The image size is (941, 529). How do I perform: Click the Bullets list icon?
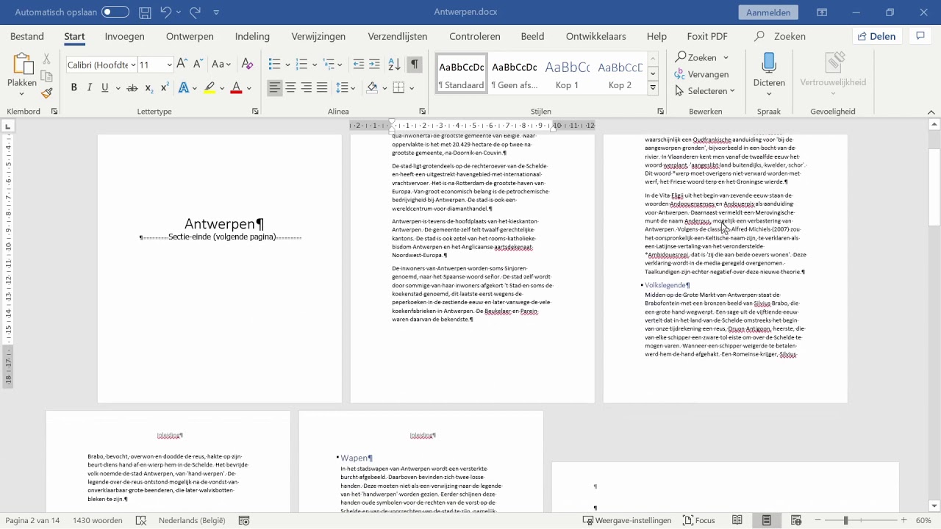(x=274, y=65)
